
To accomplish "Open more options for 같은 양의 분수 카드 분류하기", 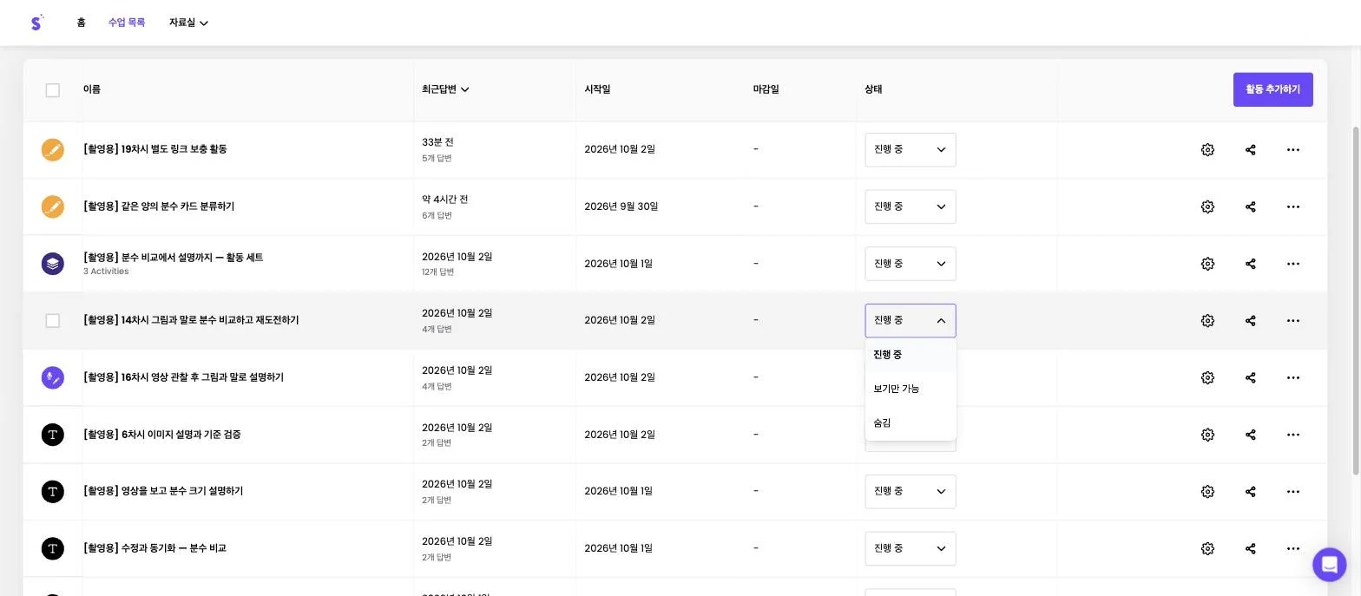I will point(1293,206).
